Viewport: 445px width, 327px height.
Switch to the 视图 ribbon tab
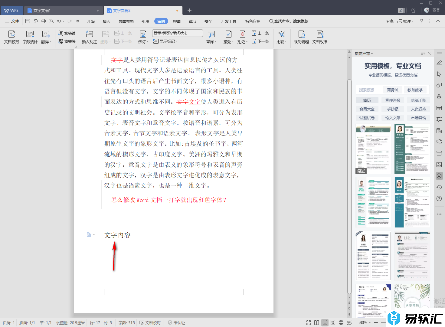(177, 21)
